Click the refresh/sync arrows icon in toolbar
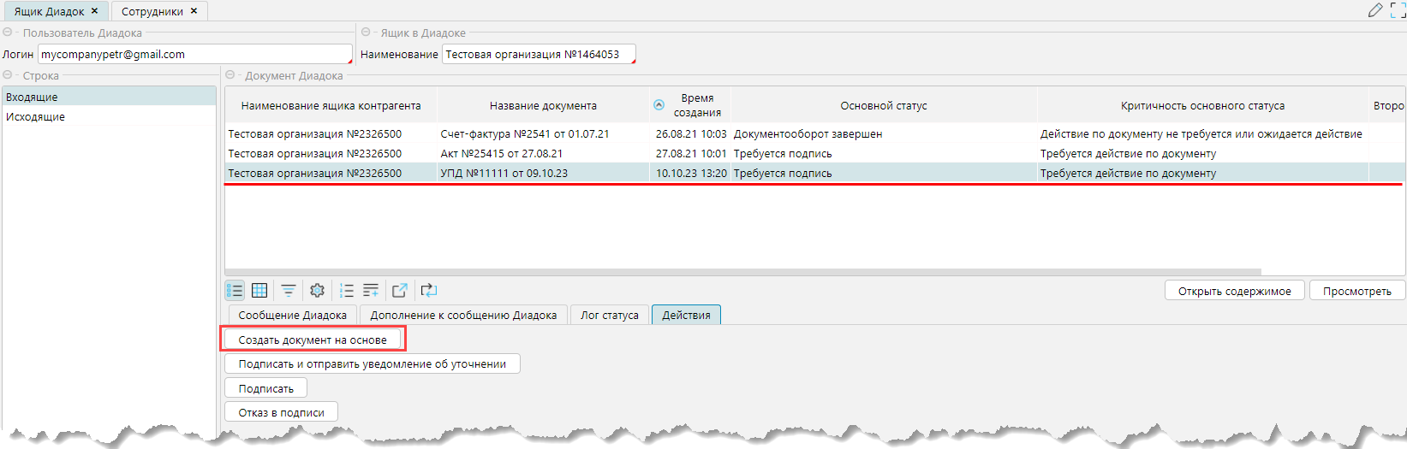The width and height of the screenshot is (1407, 449). (429, 291)
